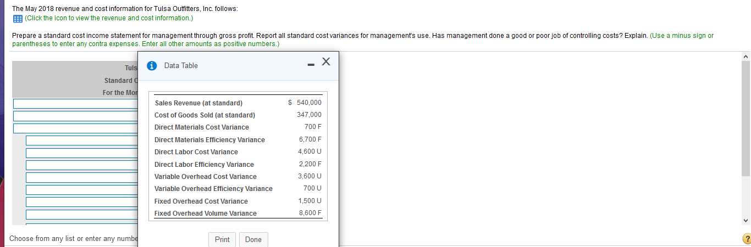Click the 6,700 F value

click(x=310, y=139)
